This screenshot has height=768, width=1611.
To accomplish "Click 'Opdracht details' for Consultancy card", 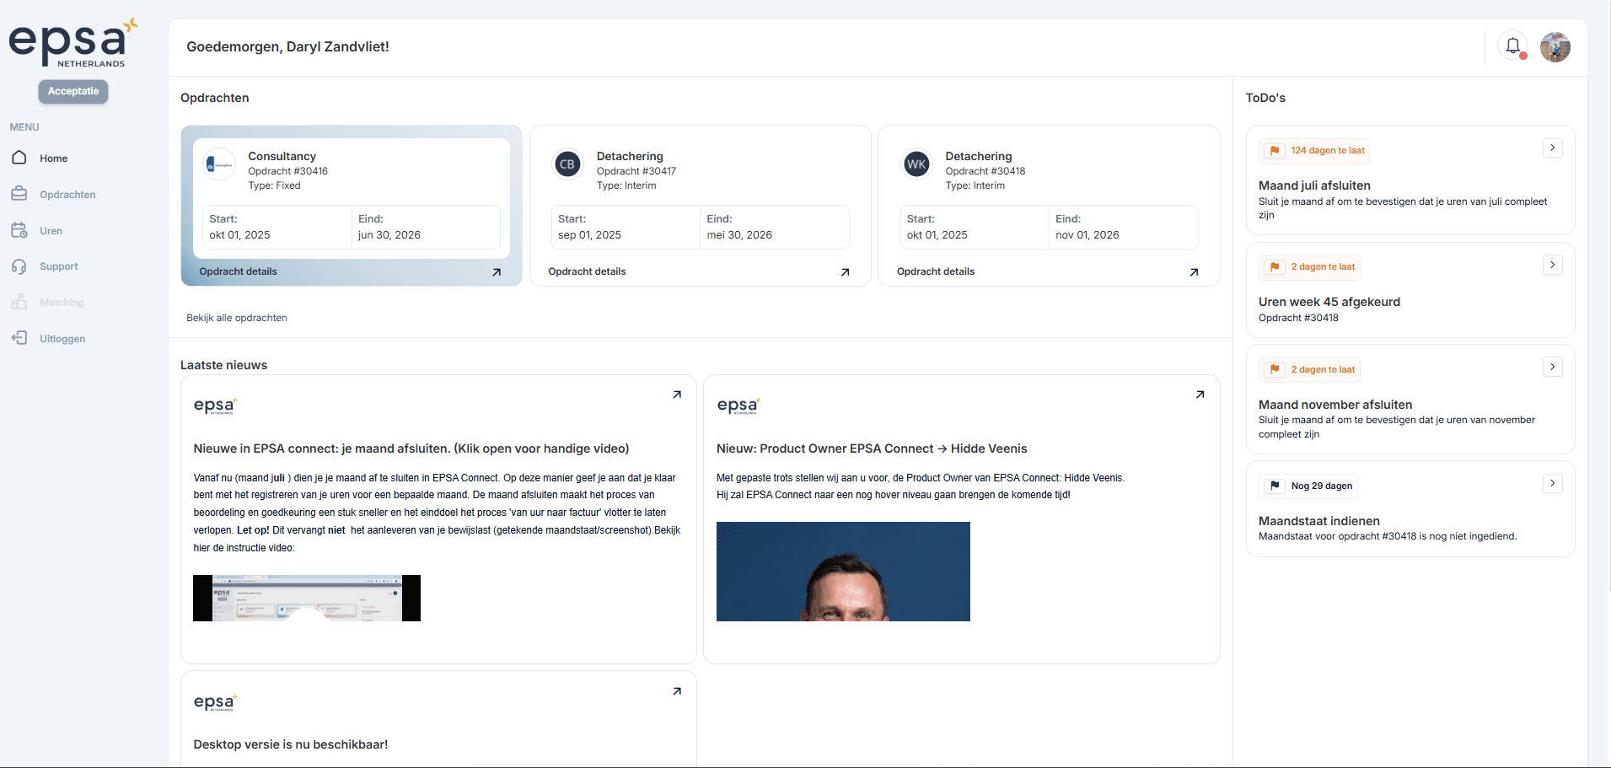I will (238, 271).
